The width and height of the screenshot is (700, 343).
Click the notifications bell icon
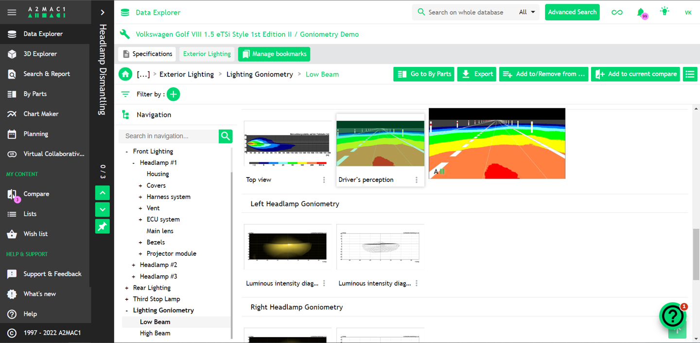(641, 12)
